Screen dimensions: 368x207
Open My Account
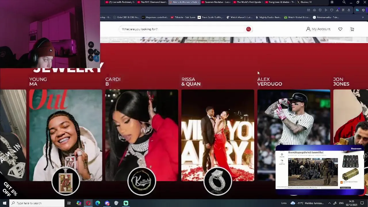tap(318, 29)
